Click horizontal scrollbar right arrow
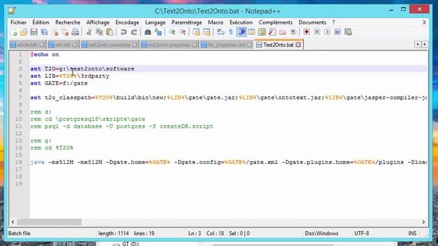Viewport: 438px width, 246px height. [x=424, y=222]
